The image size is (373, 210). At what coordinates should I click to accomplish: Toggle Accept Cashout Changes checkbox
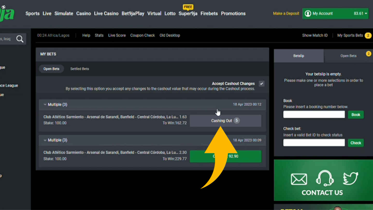click(x=262, y=84)
